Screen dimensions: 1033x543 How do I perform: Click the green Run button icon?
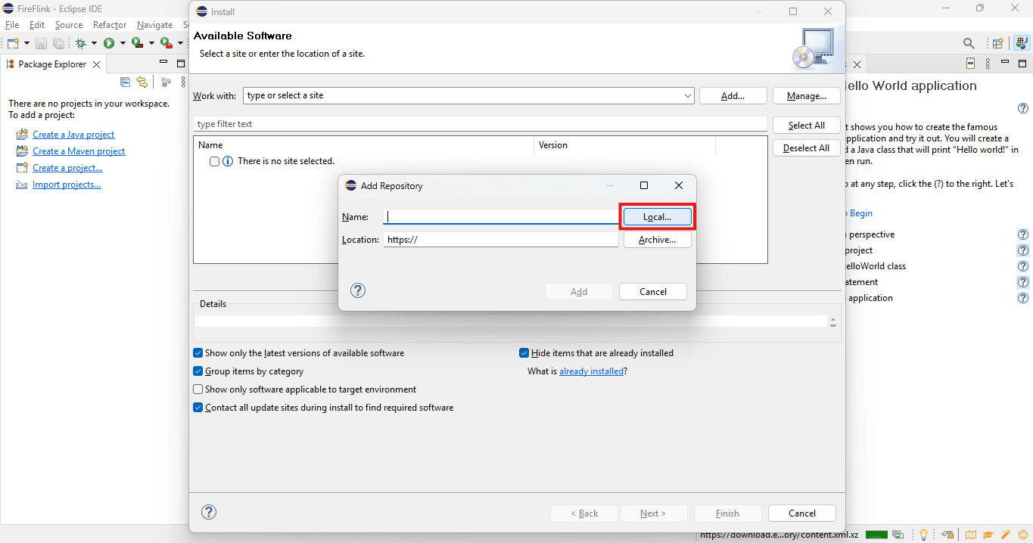(x=109, y=43)
